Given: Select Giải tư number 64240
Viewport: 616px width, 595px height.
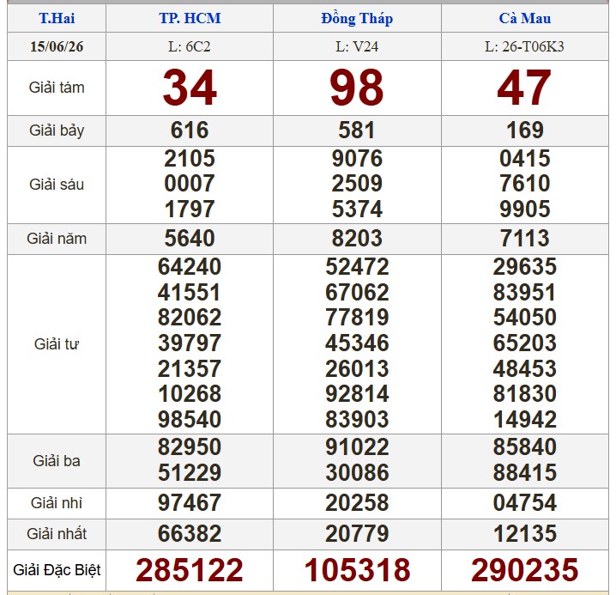Looking at the screenshot, I should 190,267.
